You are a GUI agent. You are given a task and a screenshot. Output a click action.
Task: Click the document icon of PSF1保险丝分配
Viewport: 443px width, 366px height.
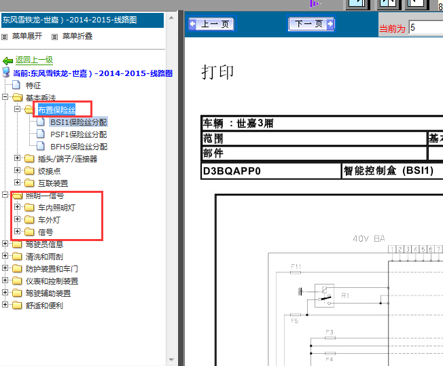pyautogui.click(x=41, y=134)
